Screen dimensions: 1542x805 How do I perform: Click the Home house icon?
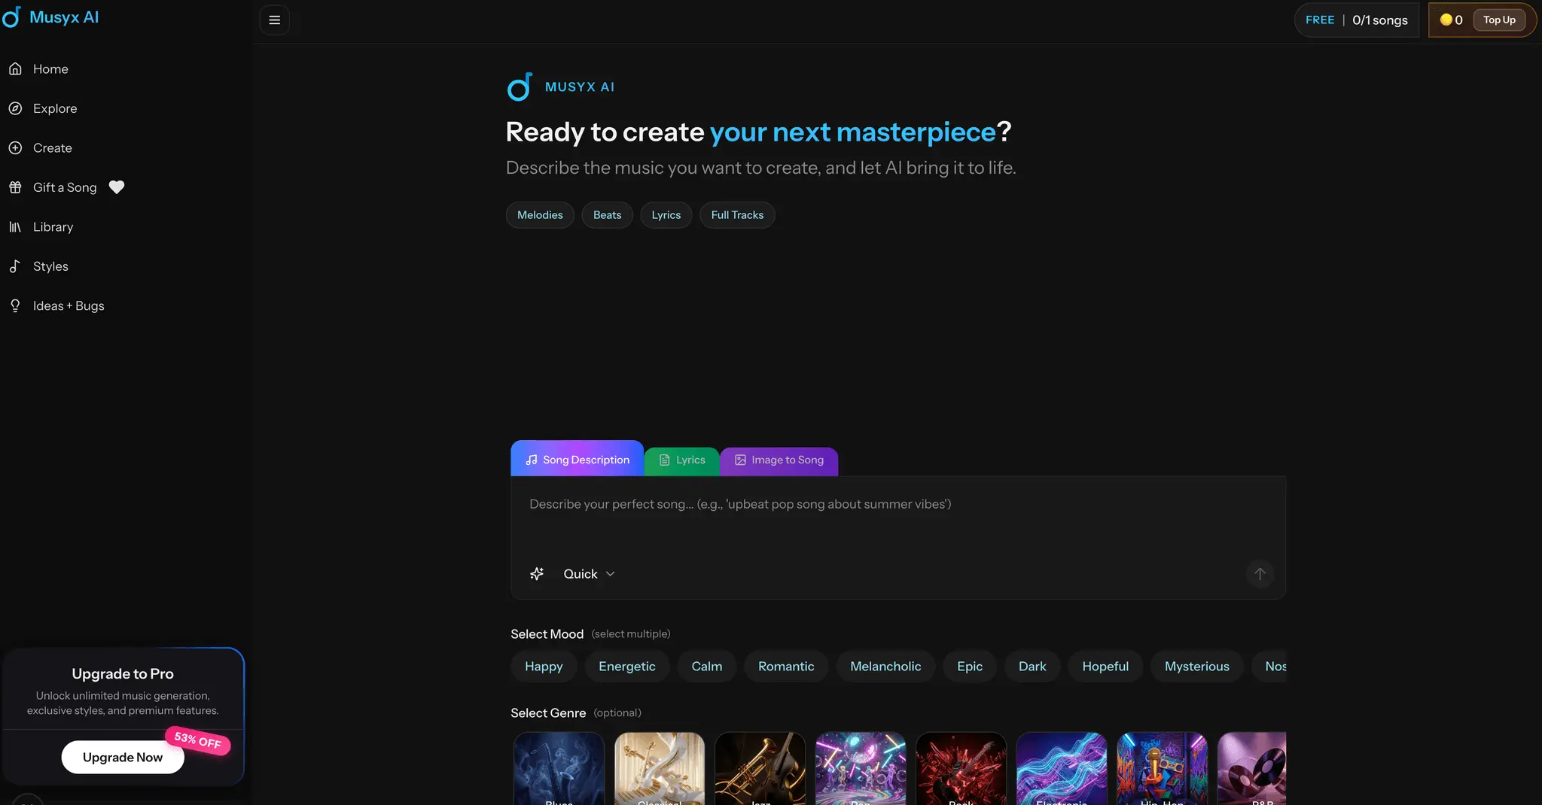pyautogui.click(x=15, y=68)
